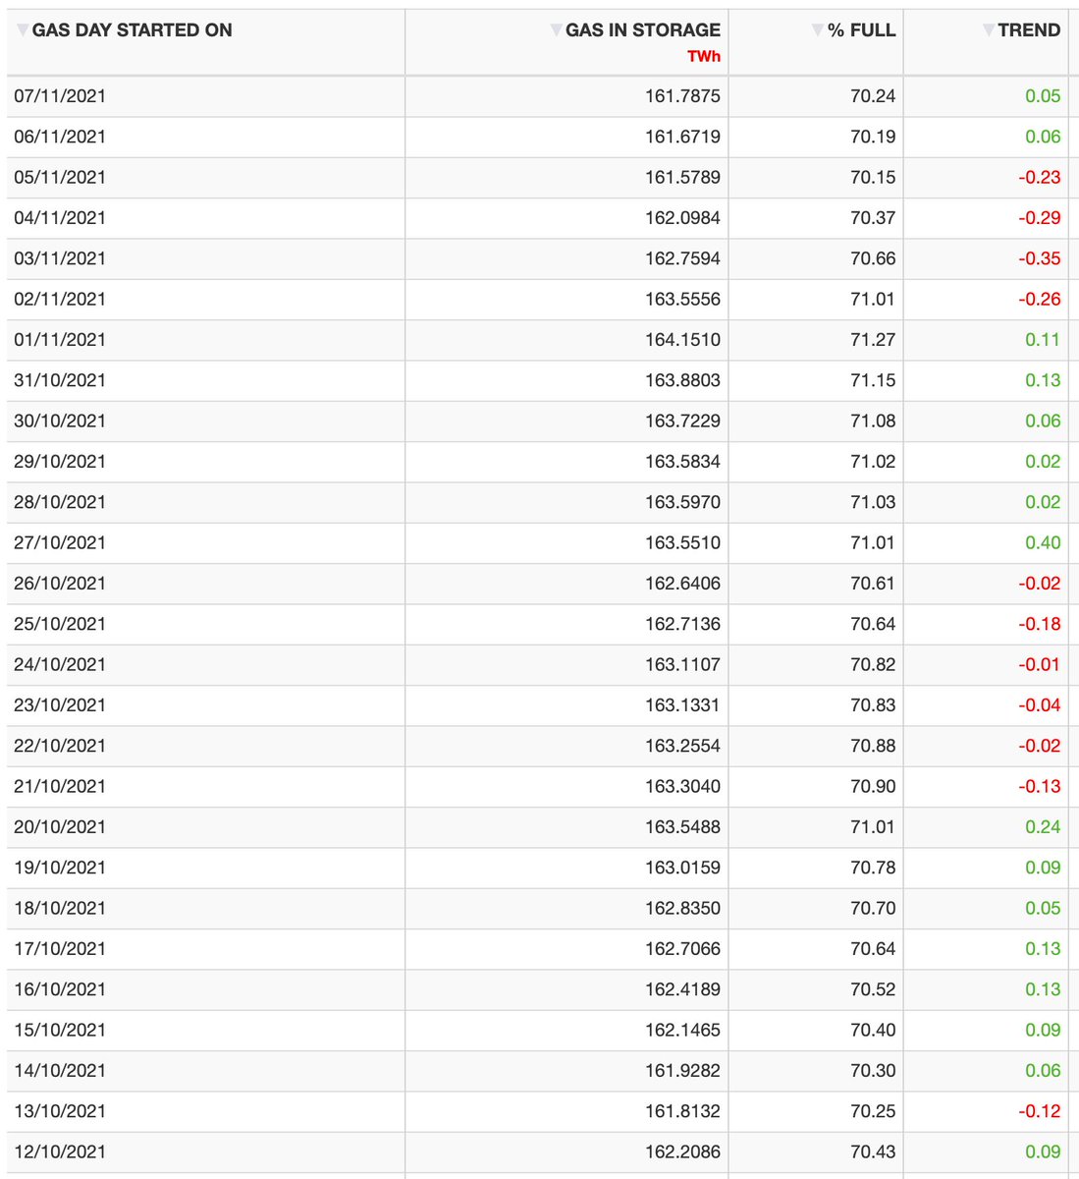1079x1179 pixels.
Task: Click sort triangle beside GAS IN STORAGE
Action: 557,30
